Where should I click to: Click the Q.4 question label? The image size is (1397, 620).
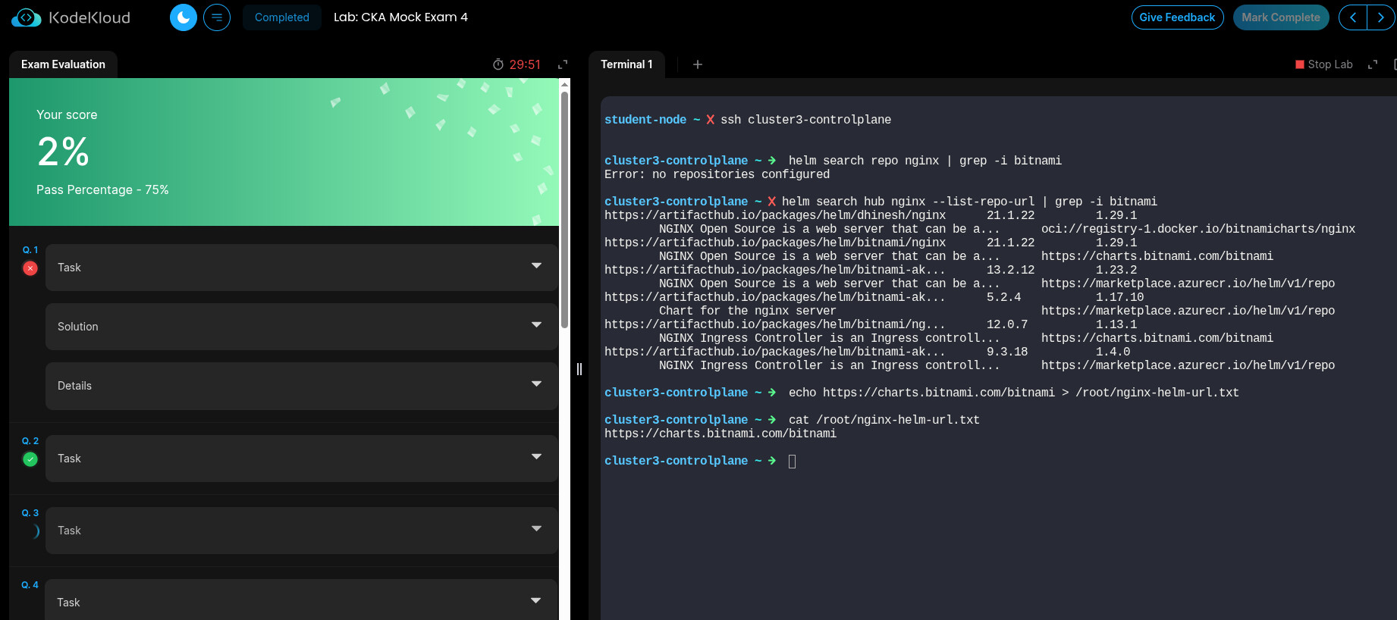click(x=30, y=585)
